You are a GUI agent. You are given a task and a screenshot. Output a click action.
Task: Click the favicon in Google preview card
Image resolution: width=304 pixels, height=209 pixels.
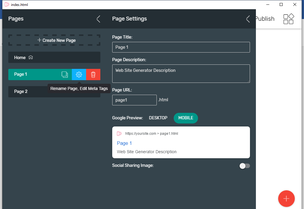119,134
